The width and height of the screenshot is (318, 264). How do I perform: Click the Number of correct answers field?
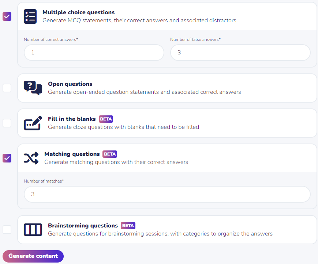(94, 53)
